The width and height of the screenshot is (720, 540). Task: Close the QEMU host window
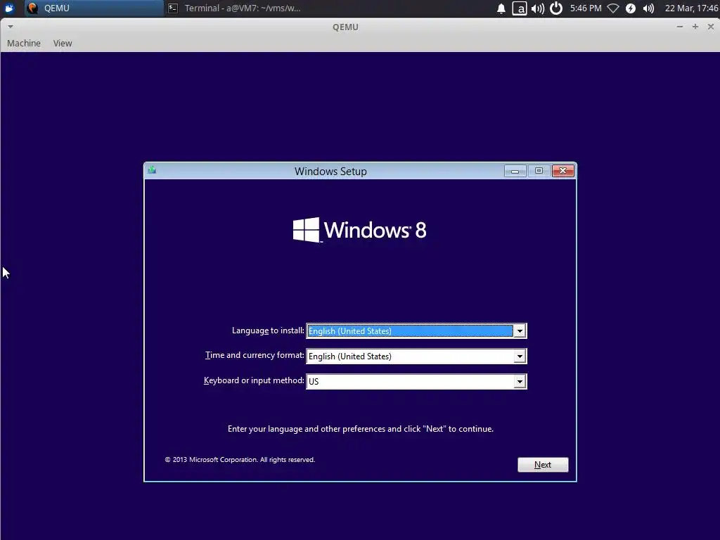[x=710, y=27]
